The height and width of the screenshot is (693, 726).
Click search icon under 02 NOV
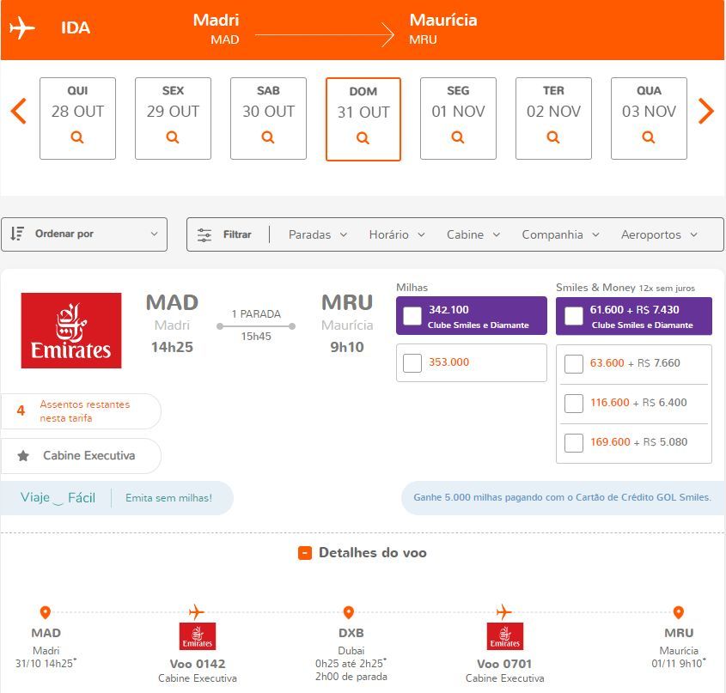coord(553,137)
